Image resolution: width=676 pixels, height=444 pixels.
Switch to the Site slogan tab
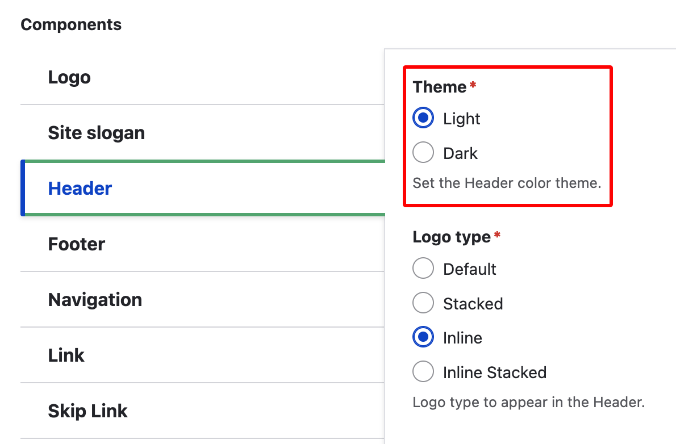(96, 133)
